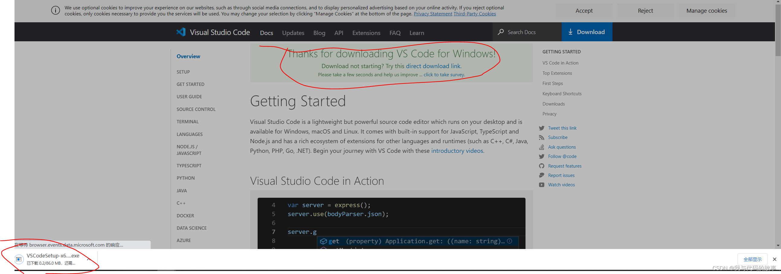Click the Twitter icon beside Follow @code
This screenshot has width=781, height=274.
[542, 156]
